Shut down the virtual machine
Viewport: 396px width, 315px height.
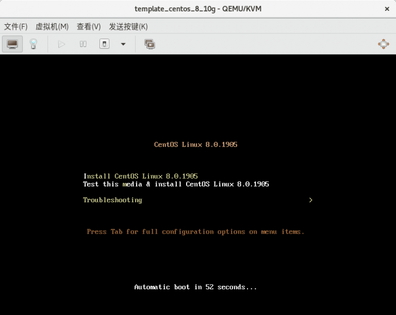[x=104, y=44]
